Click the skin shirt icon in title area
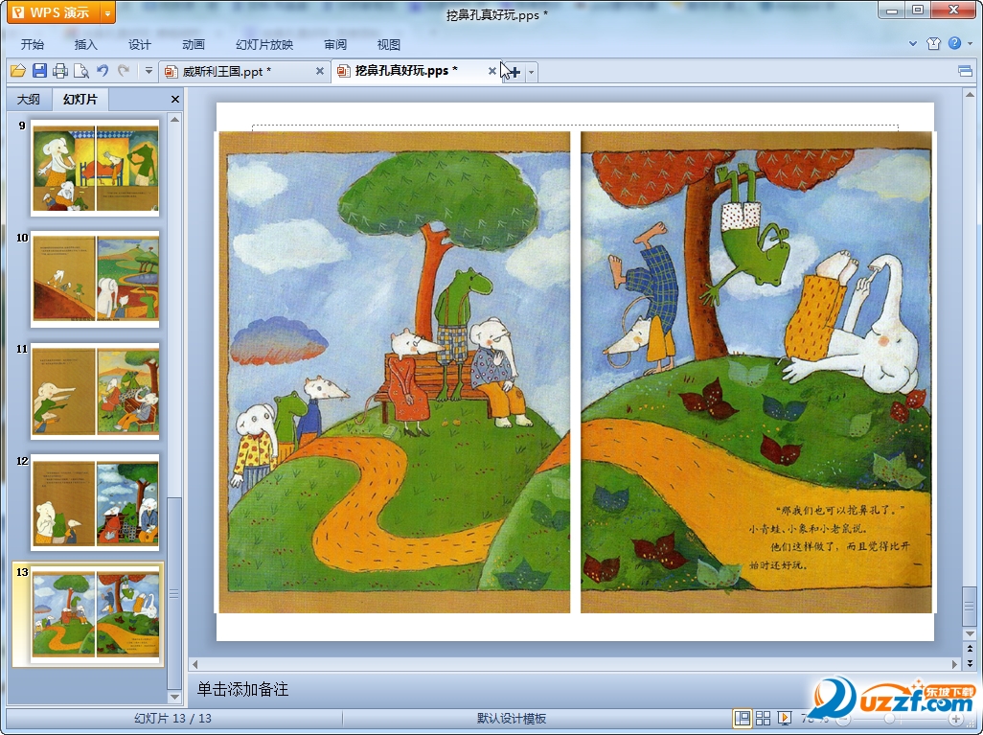Image resolution: width=983 pixels, height=735 pixels. [933, 43]
